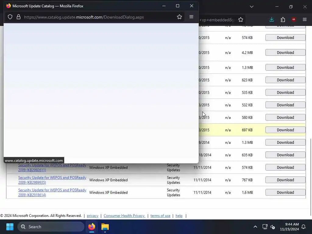Click the muted volume tray icon
Screen dimensions: 312x234
point(273,227)
